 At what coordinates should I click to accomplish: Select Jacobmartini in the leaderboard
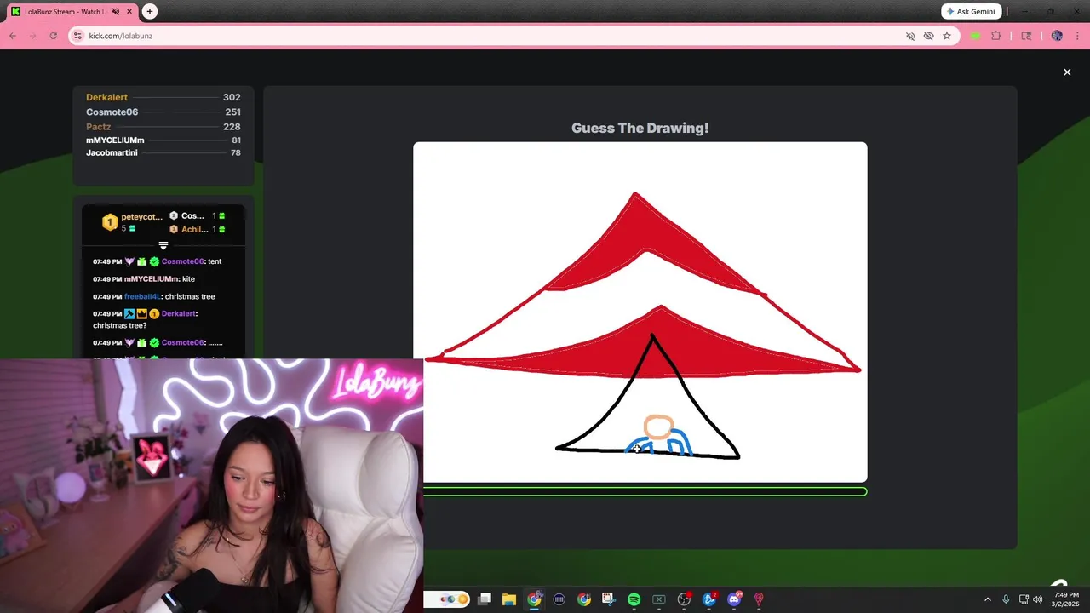click(112, 152)
